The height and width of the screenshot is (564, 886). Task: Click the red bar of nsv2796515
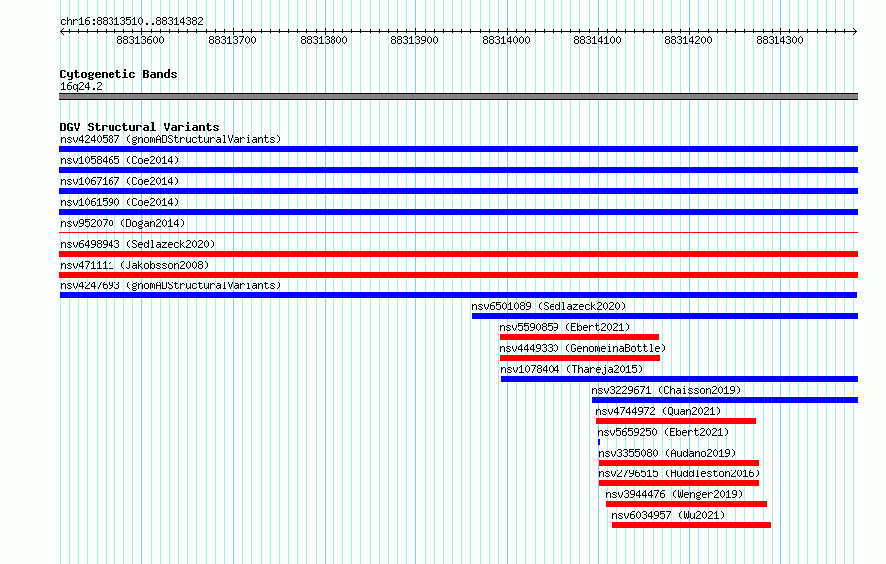[679, 483]
